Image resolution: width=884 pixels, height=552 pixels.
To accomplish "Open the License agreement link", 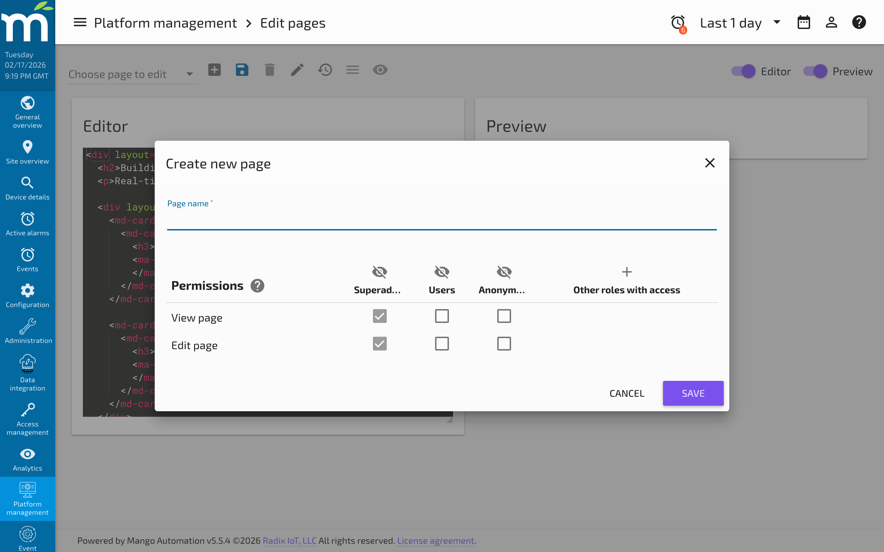I will [x=435, y=541].
